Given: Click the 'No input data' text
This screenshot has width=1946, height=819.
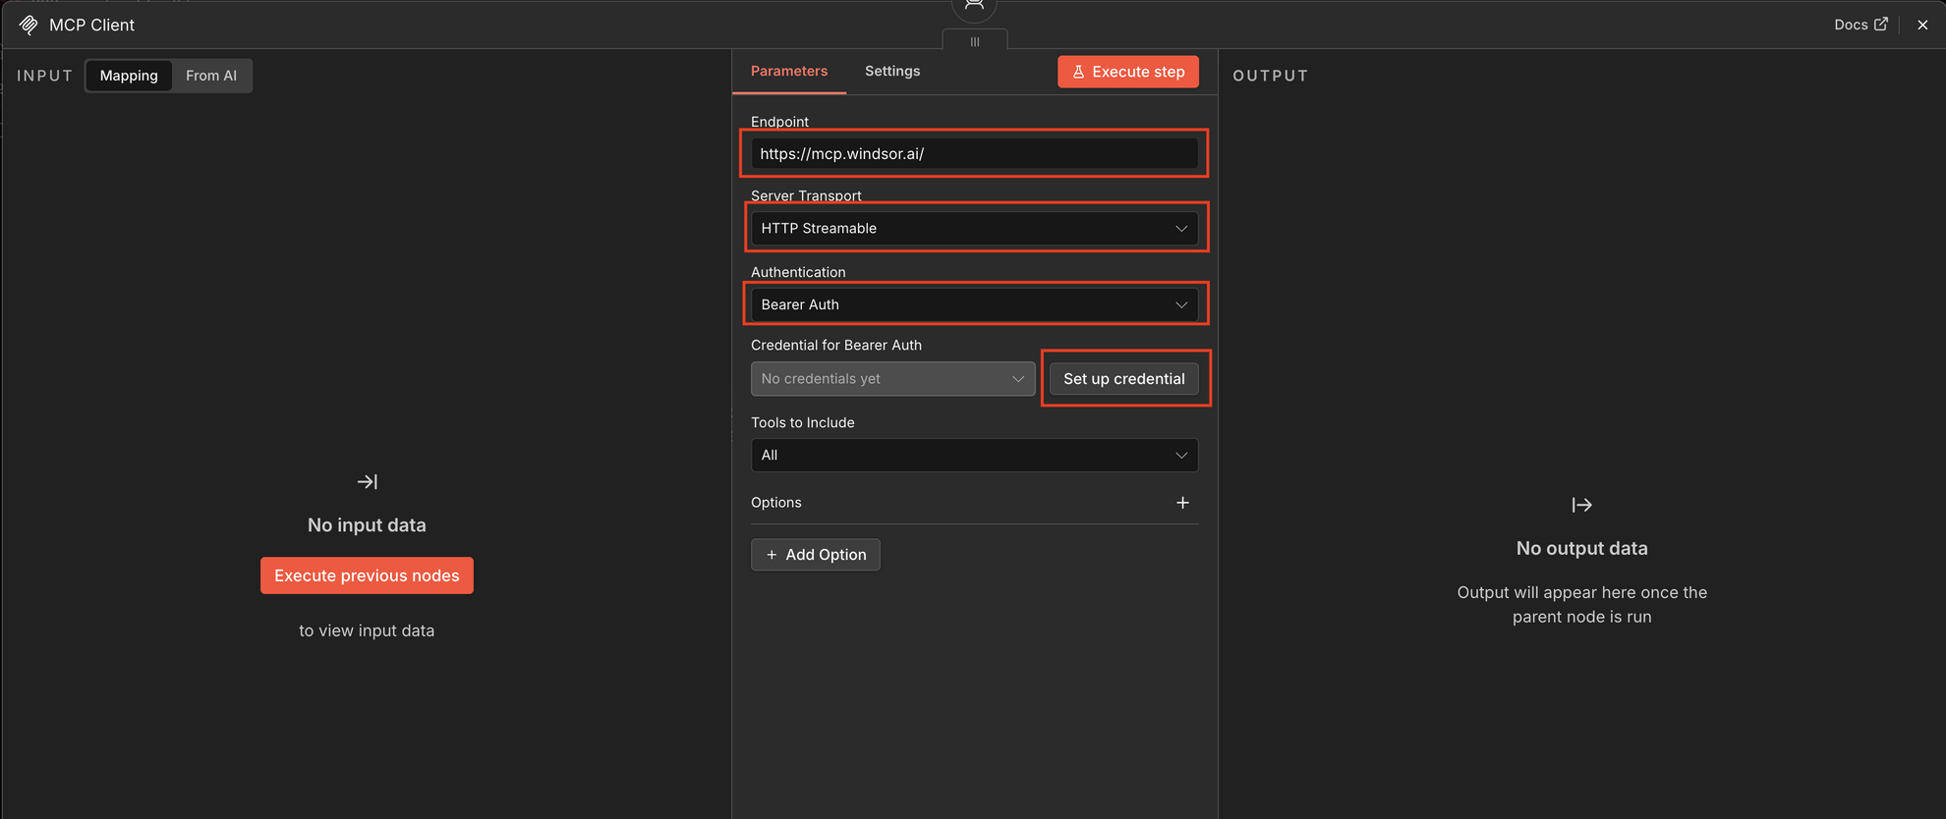Looking at the screenshot, I should pyautogui.click(x=367, y=525).
